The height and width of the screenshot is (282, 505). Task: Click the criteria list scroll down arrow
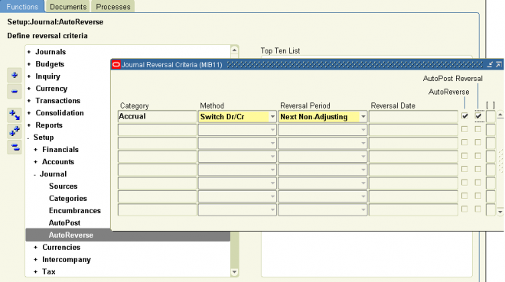click(500, 212)
